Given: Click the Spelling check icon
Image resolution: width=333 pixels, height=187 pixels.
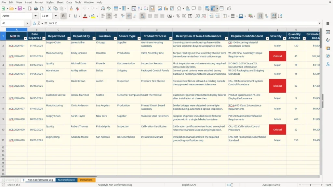Looking at the screenshot, I should [109, 8].
